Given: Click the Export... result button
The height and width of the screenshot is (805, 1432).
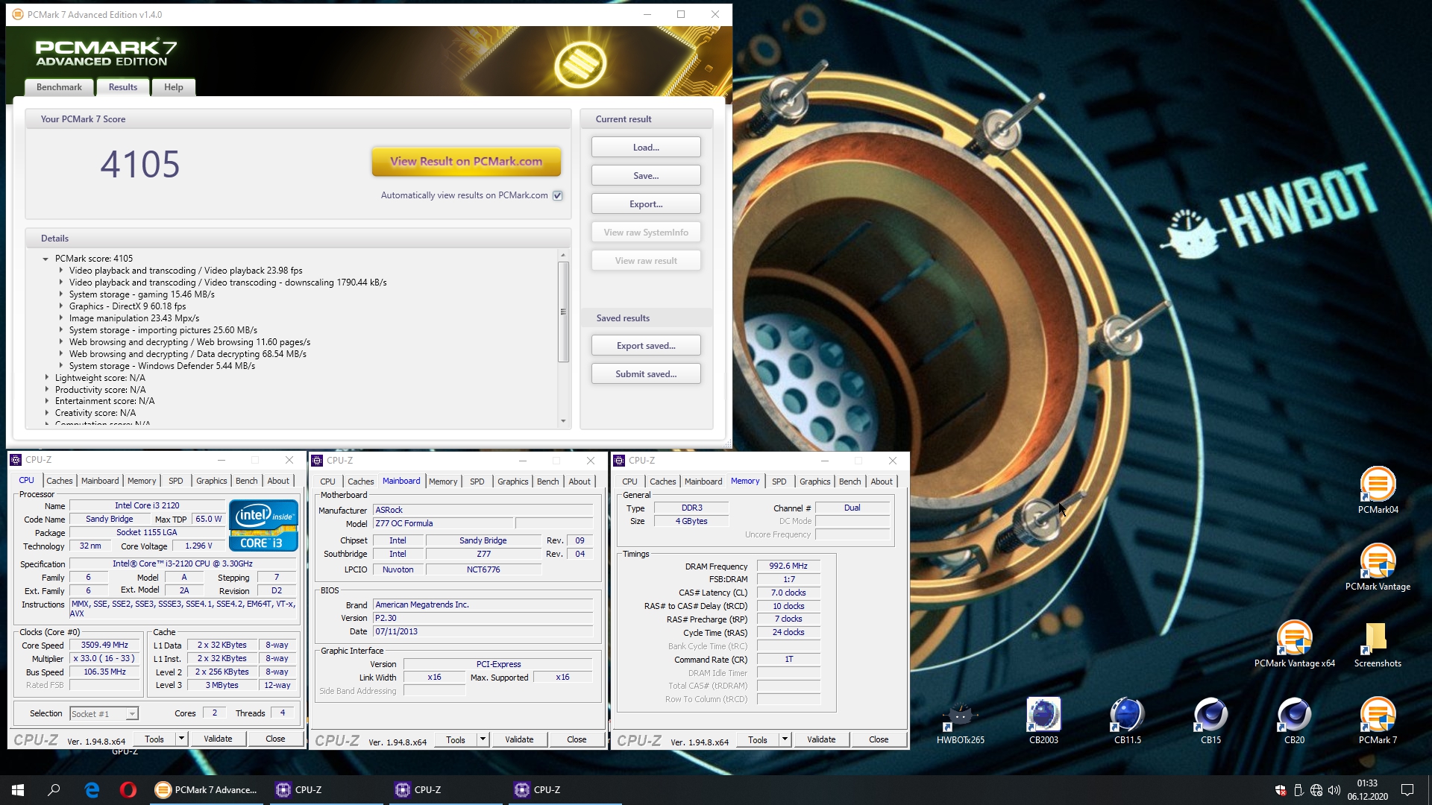Looking at the screenshot, I should coord(646,204).
